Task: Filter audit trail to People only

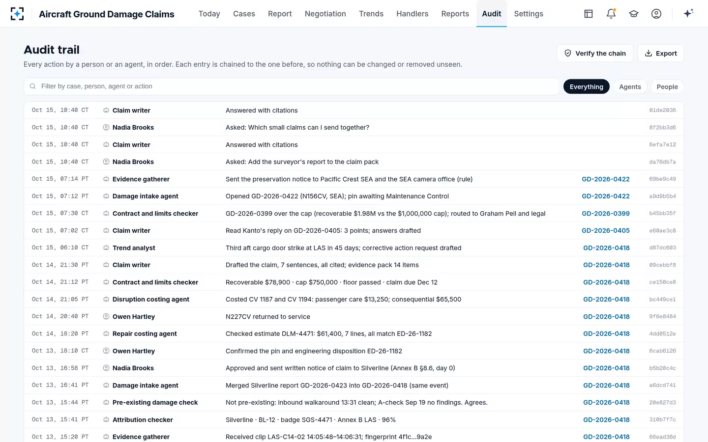Action: coord(667,87)
